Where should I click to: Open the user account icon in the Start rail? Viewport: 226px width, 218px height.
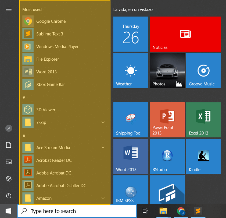coord(9,128)
